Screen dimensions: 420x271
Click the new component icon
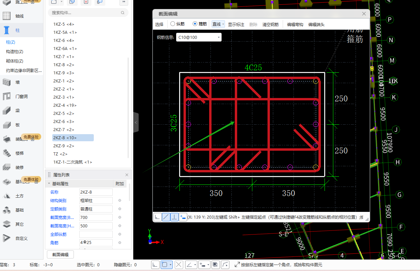54,2
